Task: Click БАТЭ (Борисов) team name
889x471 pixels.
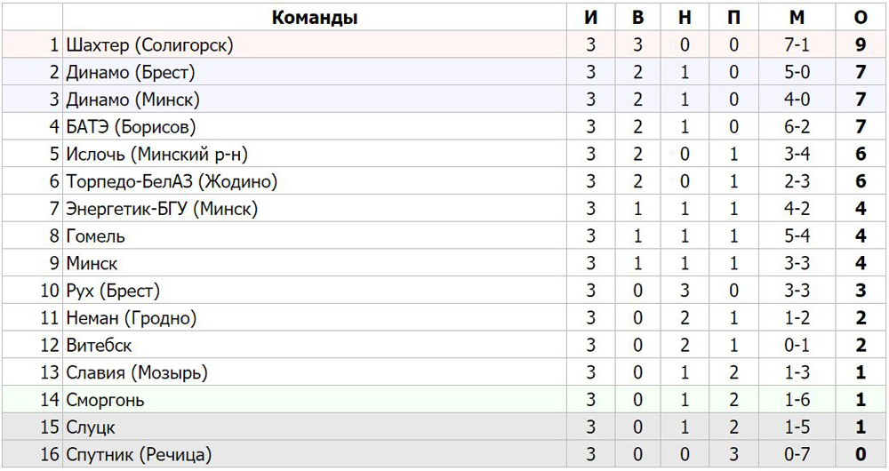Action: click(x=131, y=127)
